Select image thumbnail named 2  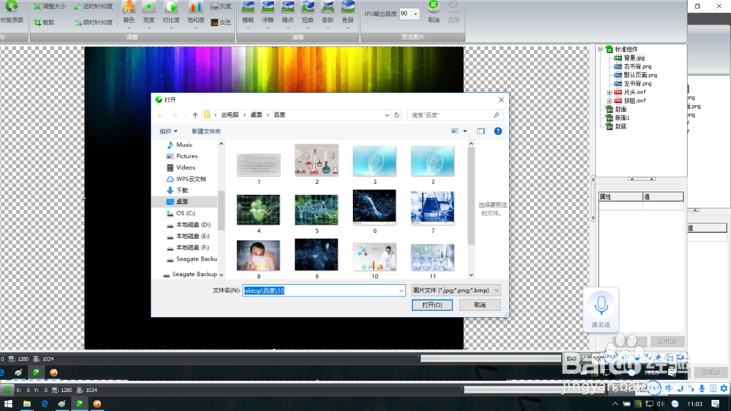(x=317, y=160)
